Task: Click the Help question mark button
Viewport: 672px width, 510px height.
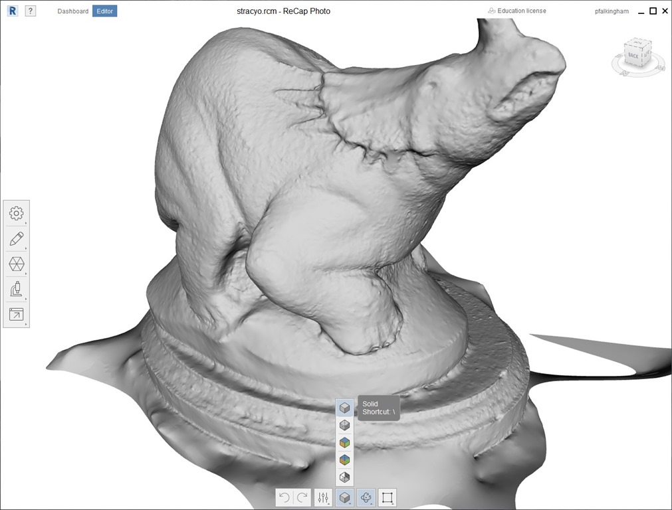Action: coord(28,11)
